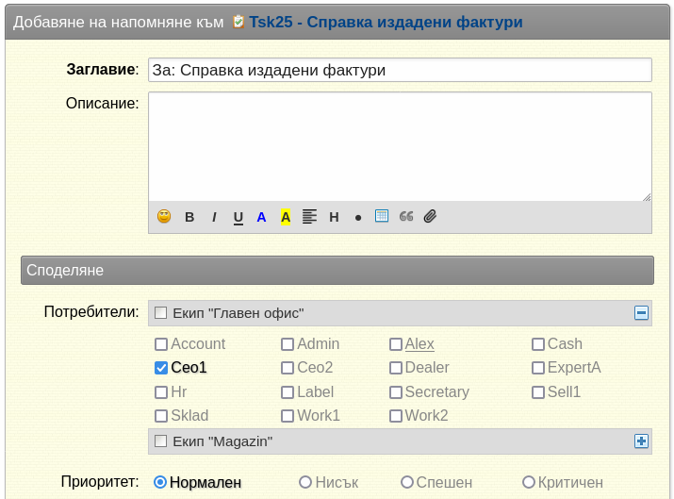Select all of team "Главен офис" checkbox
The width and height of the screenshot is (674, 499).
[x=161, y=313]
